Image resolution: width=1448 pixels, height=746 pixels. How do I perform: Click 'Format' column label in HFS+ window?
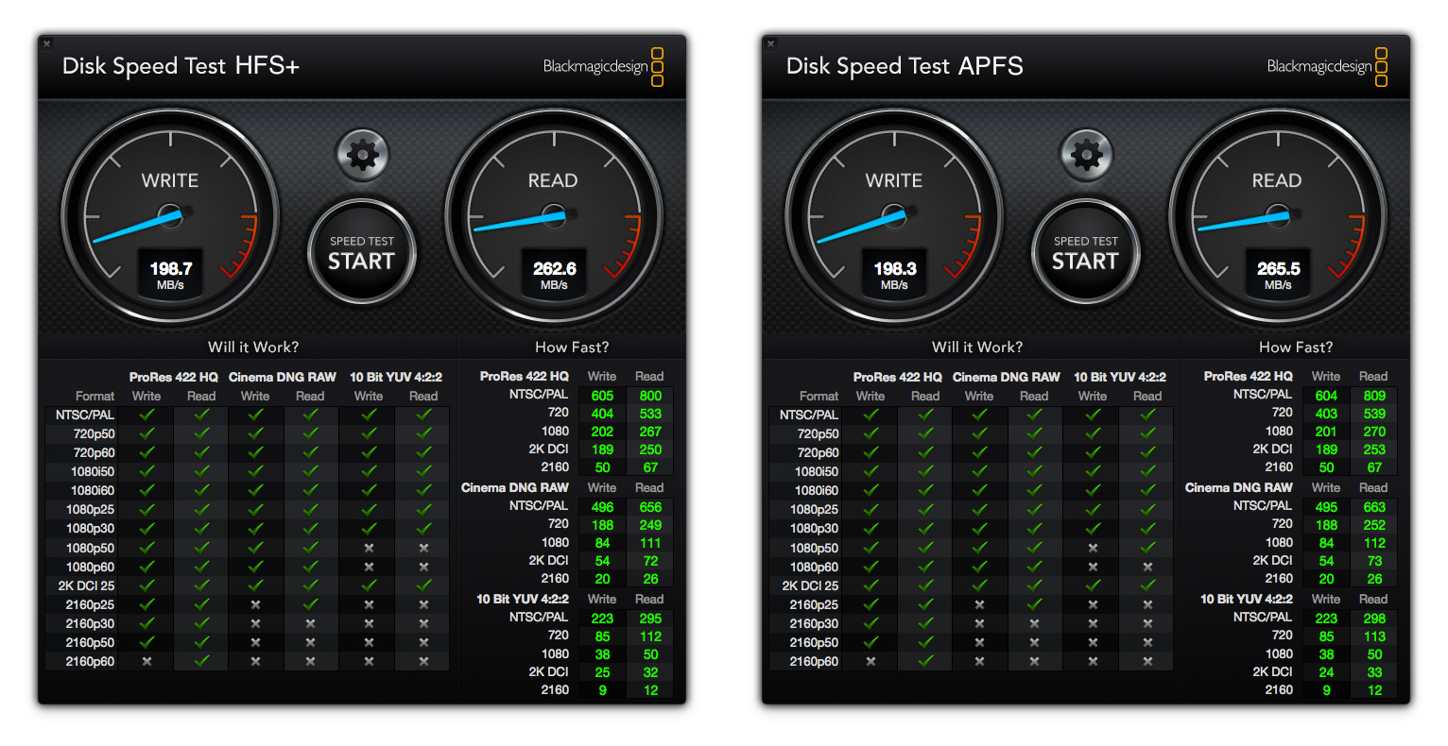coord(95,396)
